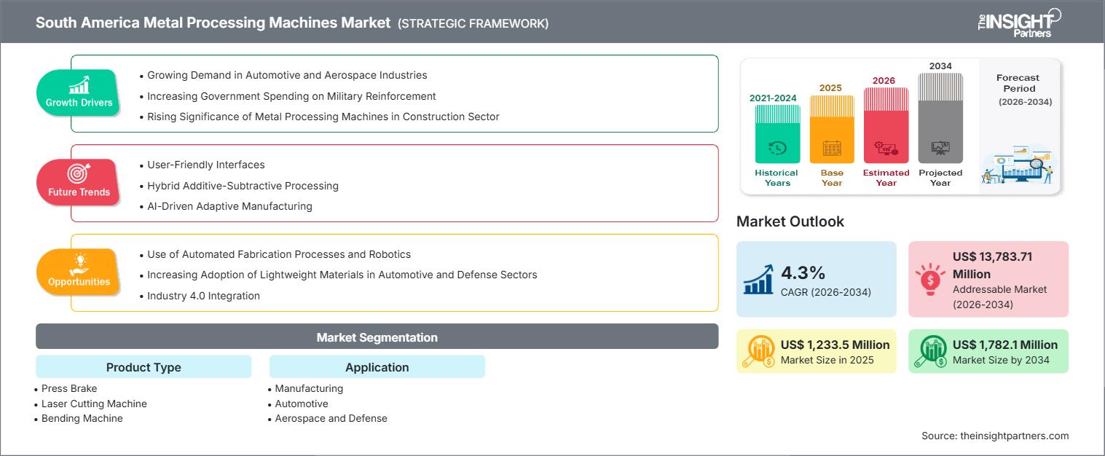The height and width of the screenshot is (456, 1105).
Task: Select the Application segment header
Action: pyautogui.click(x=377, y=367)
